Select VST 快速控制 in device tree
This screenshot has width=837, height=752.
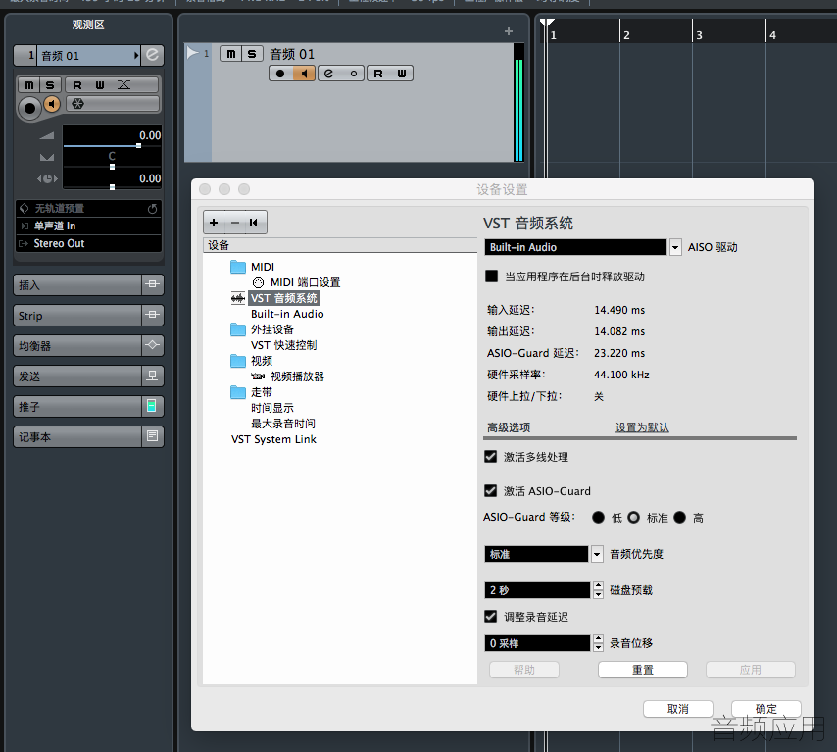coord(283,345)
